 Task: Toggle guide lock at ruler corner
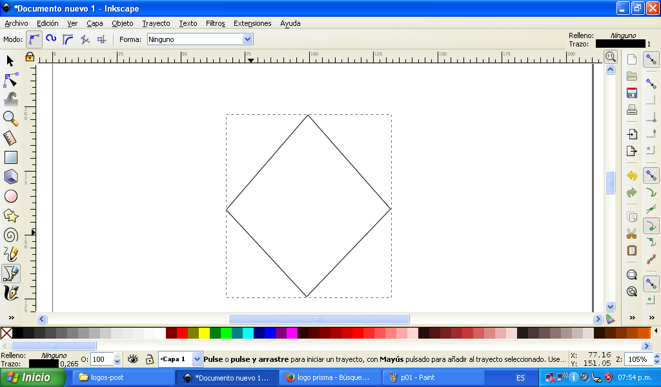(x=30, y=56)
